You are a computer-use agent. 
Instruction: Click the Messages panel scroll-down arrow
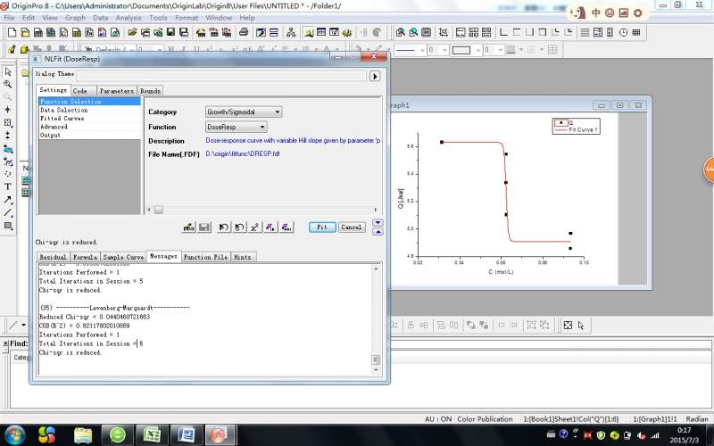376,370
